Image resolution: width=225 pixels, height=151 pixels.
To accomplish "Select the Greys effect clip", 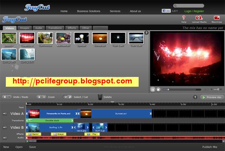I will click(x=59, y=134).
